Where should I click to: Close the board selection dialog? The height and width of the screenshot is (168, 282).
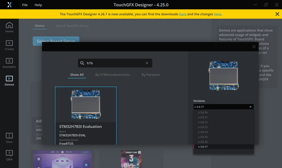tap(254, 47)
